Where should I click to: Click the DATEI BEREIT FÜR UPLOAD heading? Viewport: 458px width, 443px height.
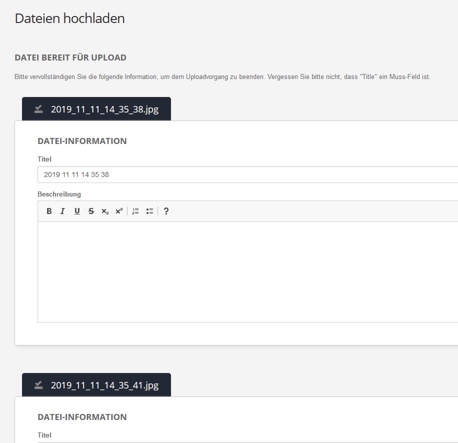(70, 57)
